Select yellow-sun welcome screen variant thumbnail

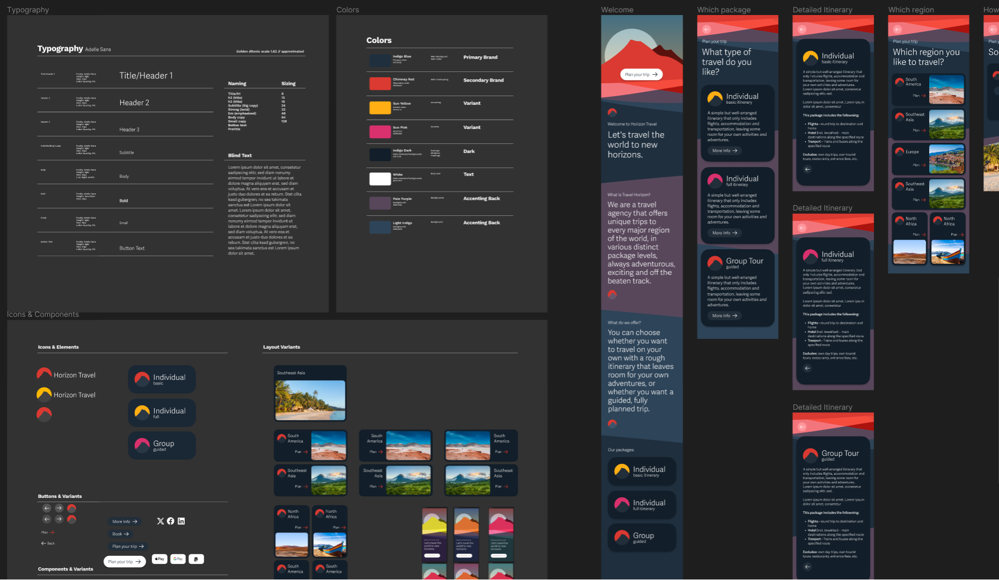pos(435,535)
